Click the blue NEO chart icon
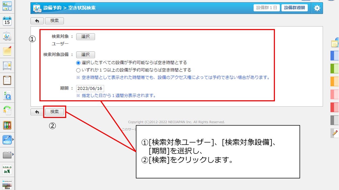Screen dimensions: 339x190 [7, 140]
